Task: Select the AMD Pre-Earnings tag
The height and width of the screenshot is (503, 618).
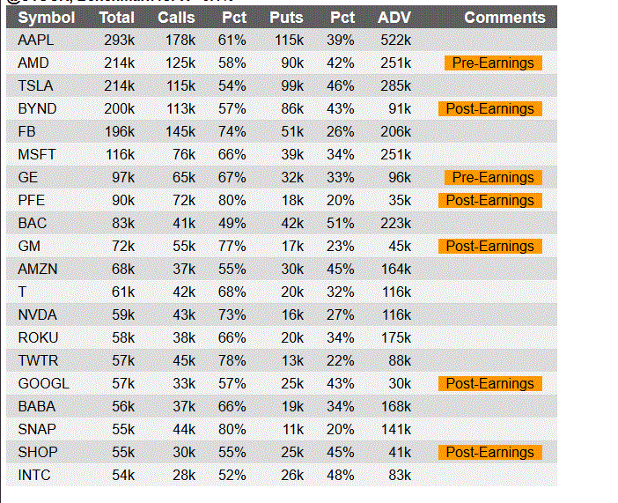Action: click(x=493, y=63)
